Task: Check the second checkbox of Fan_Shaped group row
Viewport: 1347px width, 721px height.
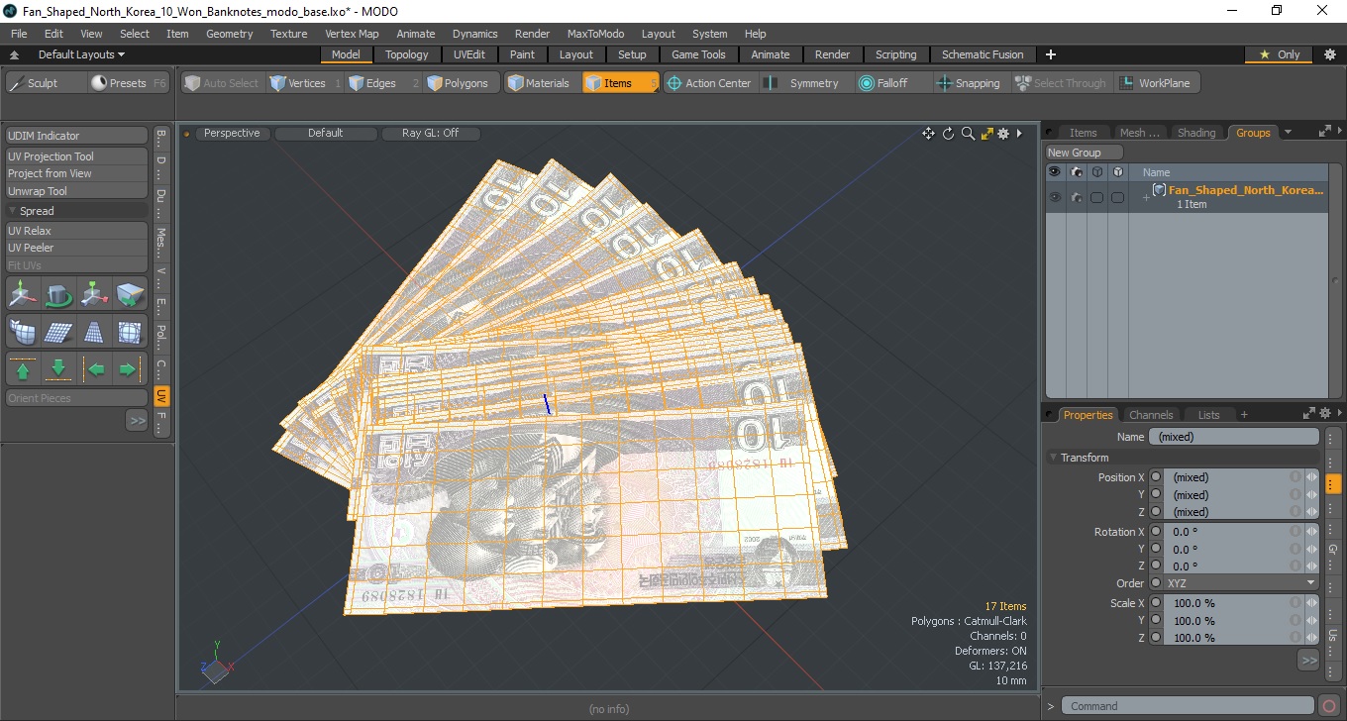Action: pos(1117,197)
